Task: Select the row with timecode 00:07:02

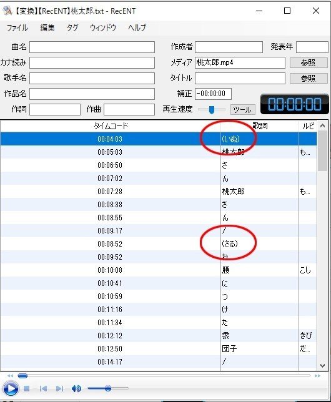Action: [159, 178]
